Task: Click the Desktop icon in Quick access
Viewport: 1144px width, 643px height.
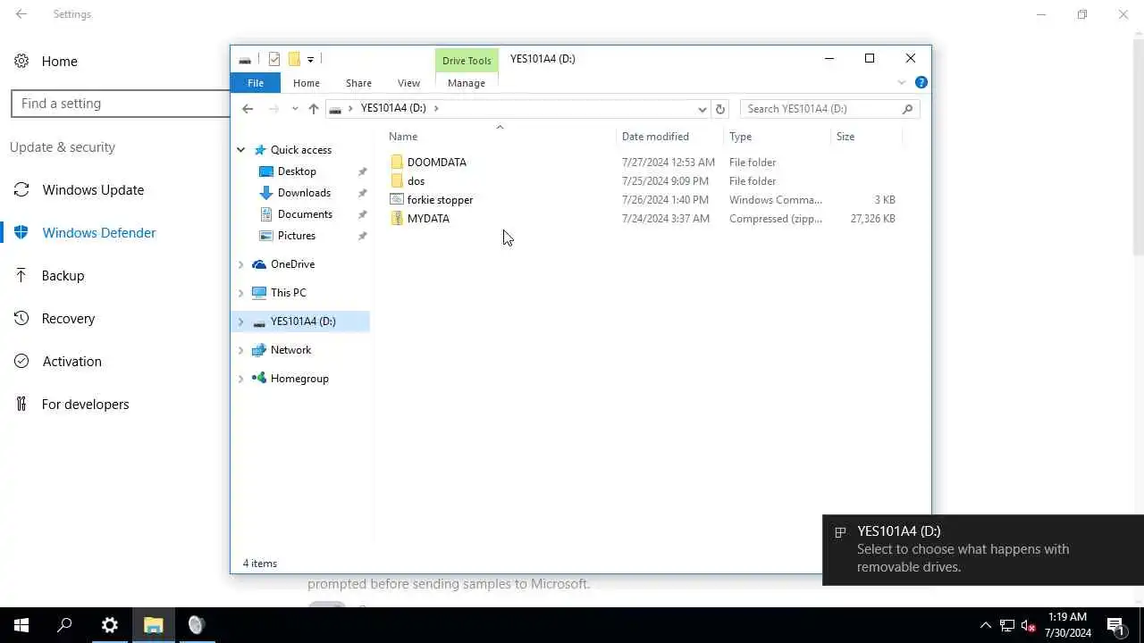Action: click(265, 171)
